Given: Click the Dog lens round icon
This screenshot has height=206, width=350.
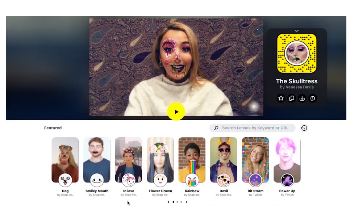Looking at the screenshot, I should 65,180.
